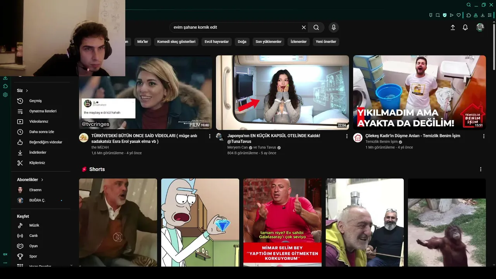Open Mimar Selim Bey short
Screen dimensions: 496x279
click(282, 222)
